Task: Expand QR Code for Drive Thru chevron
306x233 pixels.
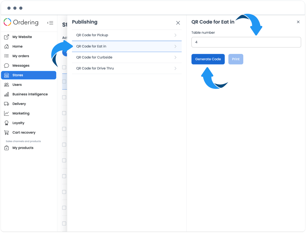Action: 175,68
